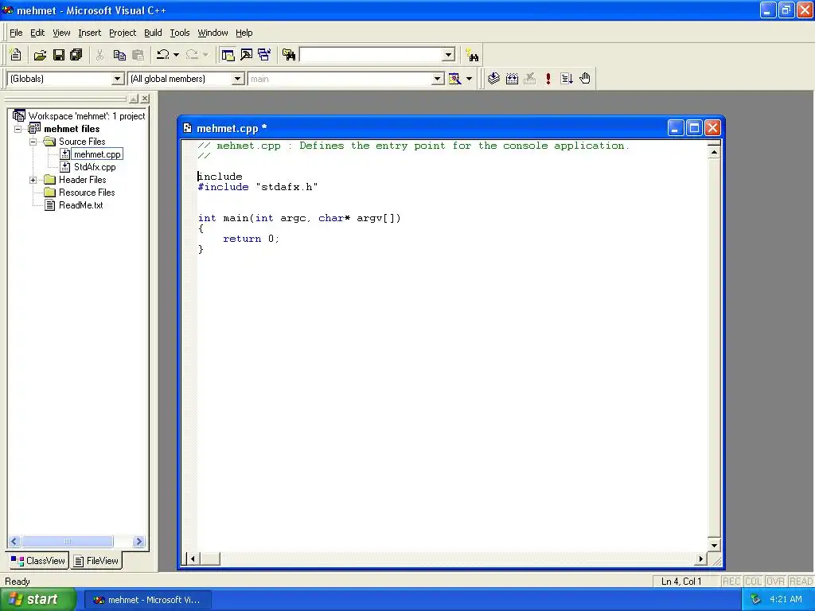Viewport: 815px width, 611px height.
Task: Select the Resource Files folder
Action: 87,193
